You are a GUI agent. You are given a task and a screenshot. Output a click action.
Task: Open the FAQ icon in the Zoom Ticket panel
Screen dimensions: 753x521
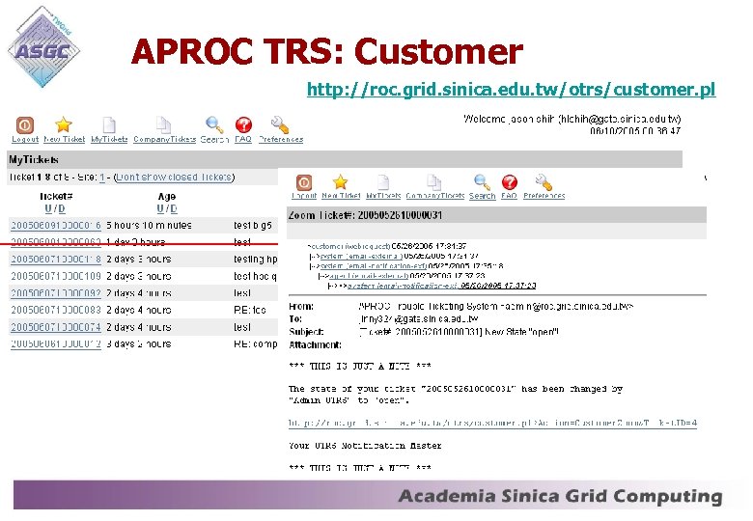[x=510, y=182]
